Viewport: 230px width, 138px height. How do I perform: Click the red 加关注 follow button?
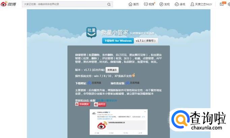tap(100, 104)
